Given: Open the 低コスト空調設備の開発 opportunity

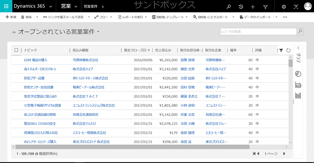Looking at the screenshot, I should 40,115.
